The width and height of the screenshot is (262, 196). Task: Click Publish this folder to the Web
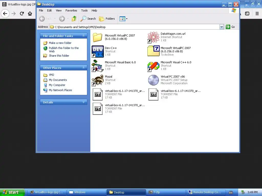[64, 50]
